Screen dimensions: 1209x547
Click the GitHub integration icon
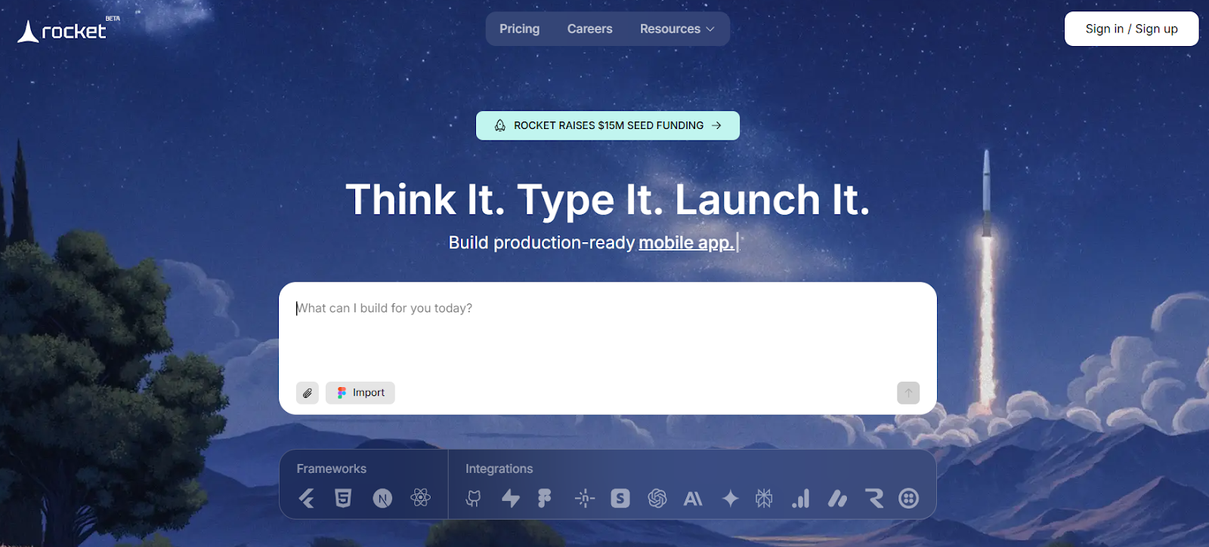coord(474,498)
